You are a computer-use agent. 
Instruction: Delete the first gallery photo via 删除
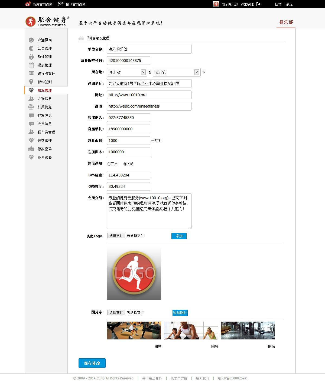158,346
